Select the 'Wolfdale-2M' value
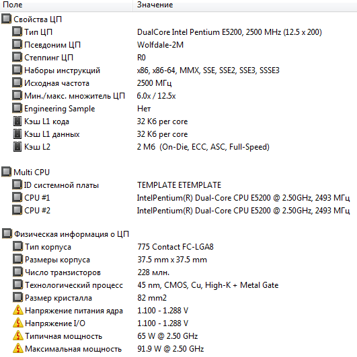357x357 pixels. (x=160, y=45)
